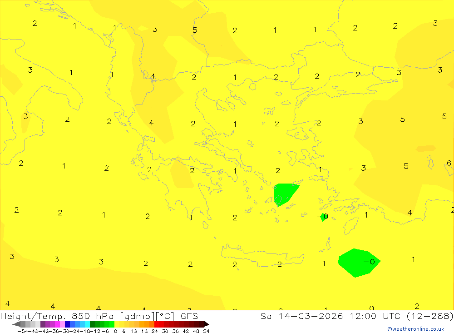
Task: Click the '30' legend label
Action: (165, 331)
